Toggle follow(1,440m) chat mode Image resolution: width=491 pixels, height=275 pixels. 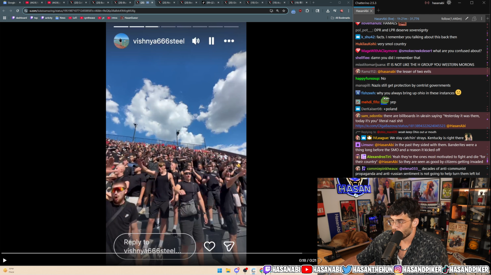pos(451,19)
